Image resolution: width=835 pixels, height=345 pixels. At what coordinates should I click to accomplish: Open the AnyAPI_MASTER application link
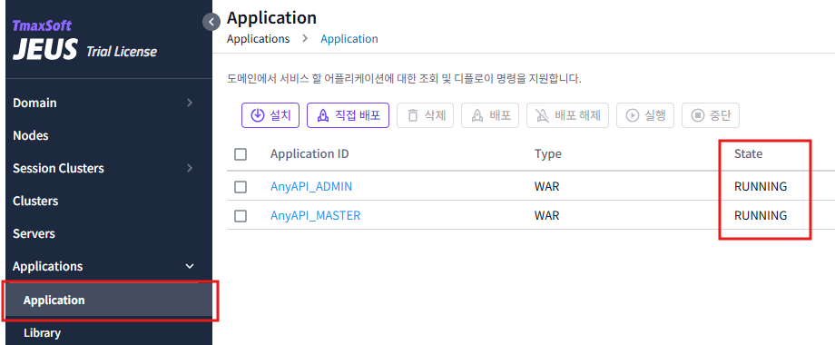[315, 216]
